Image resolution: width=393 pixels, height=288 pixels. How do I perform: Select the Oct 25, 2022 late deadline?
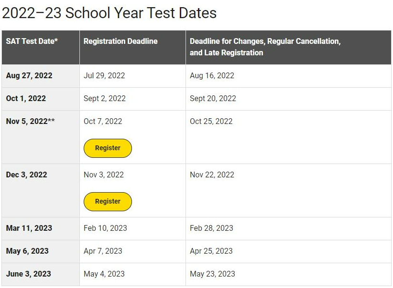click(211, 121)
